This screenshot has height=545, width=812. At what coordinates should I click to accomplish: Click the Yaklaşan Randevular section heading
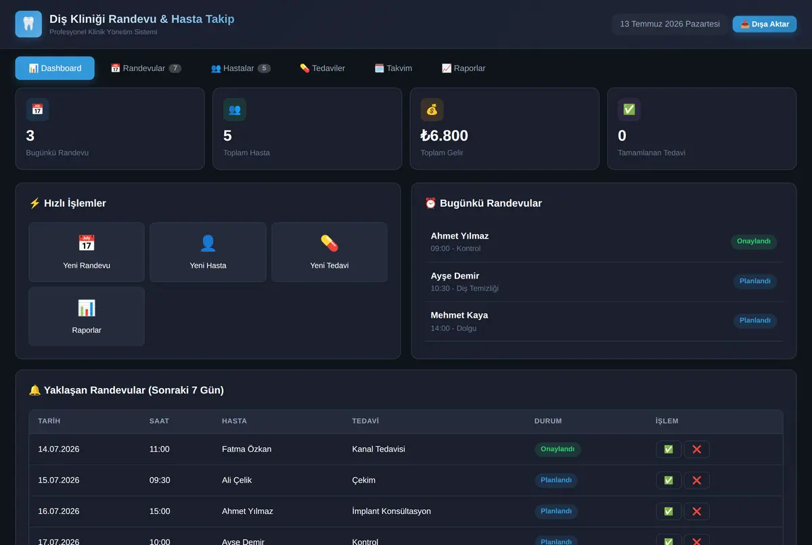pos(127,390)
